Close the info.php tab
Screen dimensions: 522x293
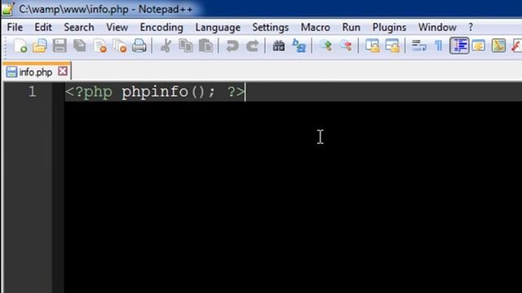(63, 71)
